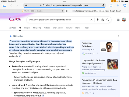Go forward to the next page
This screenshot has width=129, height=97.
(x=17, y=5)
